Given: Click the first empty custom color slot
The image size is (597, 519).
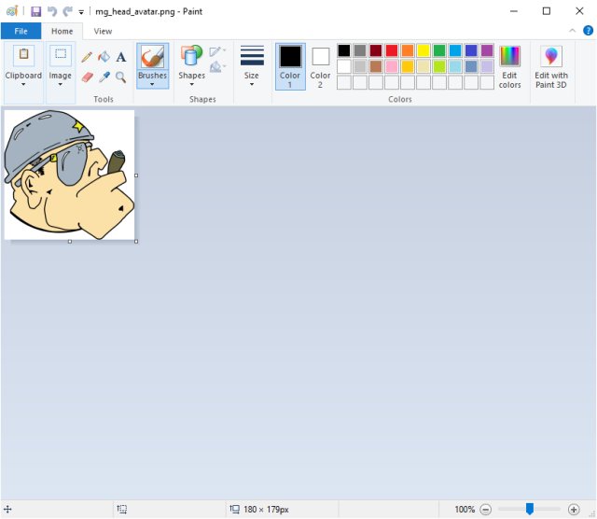Looking at the screenshot, I should (x=344, y=82).
